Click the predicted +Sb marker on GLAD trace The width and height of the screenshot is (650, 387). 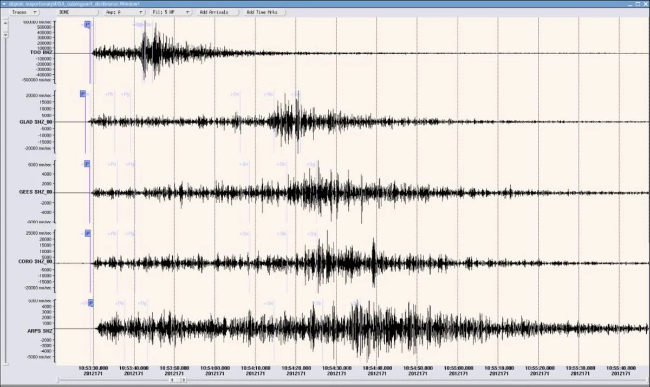click(269, 94)
